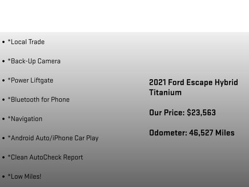
Task: Click the *Clean AutoCheck Report text
Action: (x=45, y=157)
